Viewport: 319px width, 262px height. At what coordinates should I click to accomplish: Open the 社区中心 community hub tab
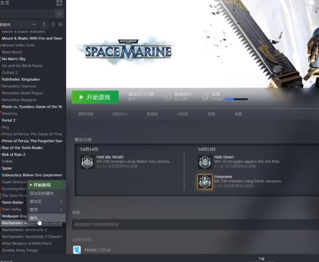click(120, 114)
